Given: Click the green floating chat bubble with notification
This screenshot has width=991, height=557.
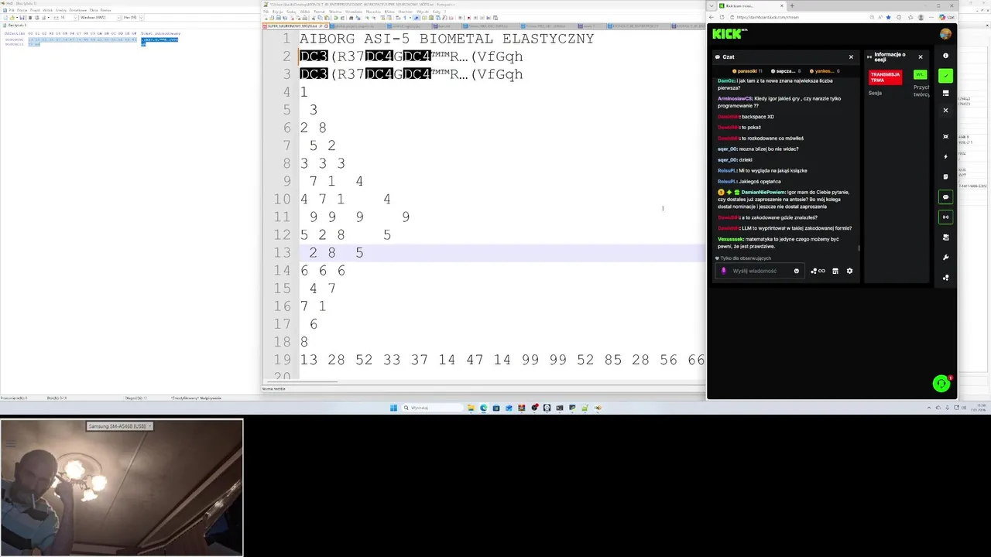Looking at the screenshot, I should point(941,383).
